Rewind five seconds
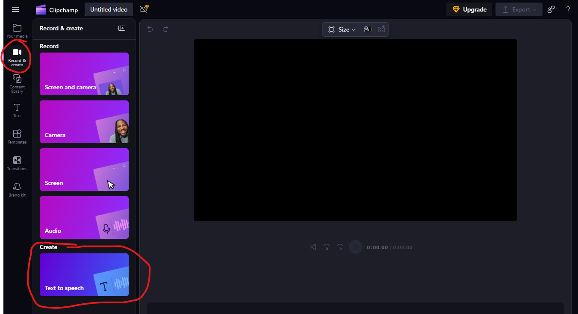578x314 pixels. pos(327,247)
